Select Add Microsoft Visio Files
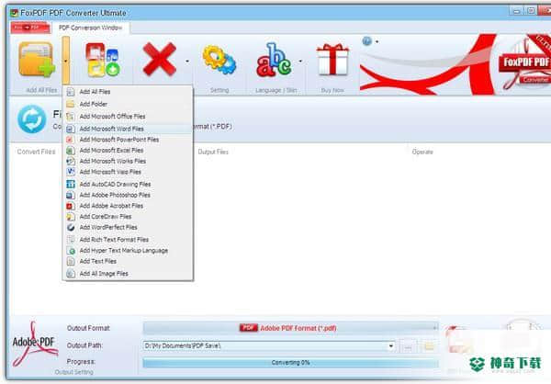The height and width of the screenshot is (384, 551). click(128, 172)
